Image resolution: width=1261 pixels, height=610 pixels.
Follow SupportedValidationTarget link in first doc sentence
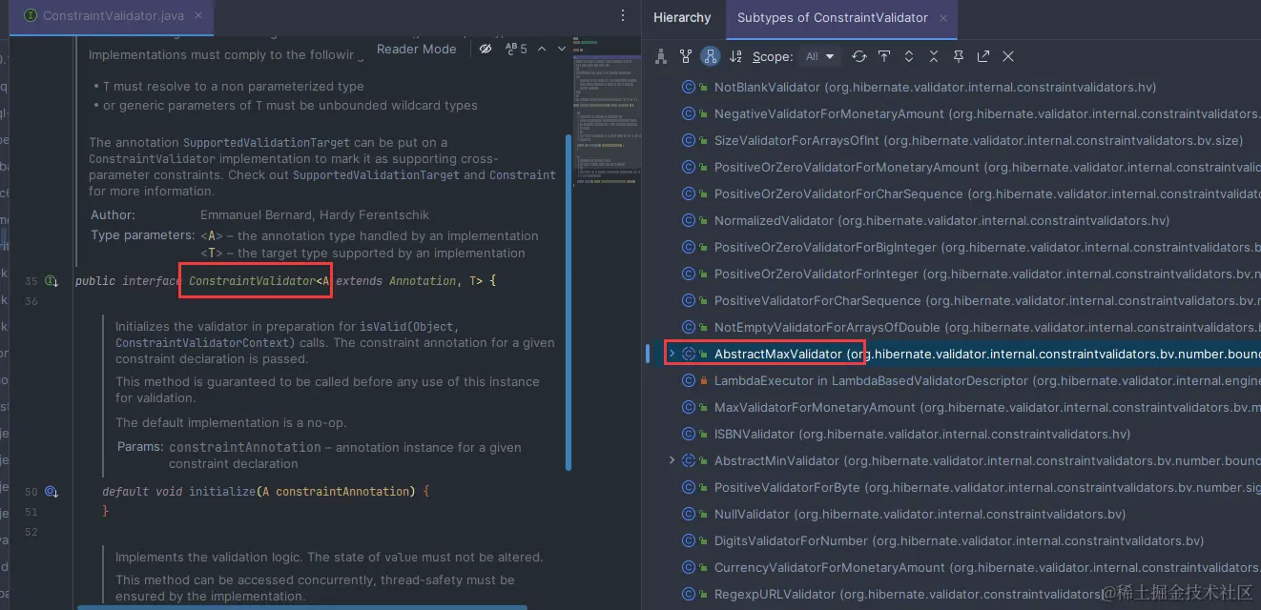[x=266, y=142]
